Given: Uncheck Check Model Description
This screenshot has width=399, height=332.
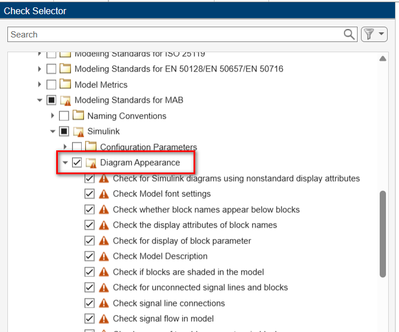Looking at the screenshot, I should click(89, 256).
